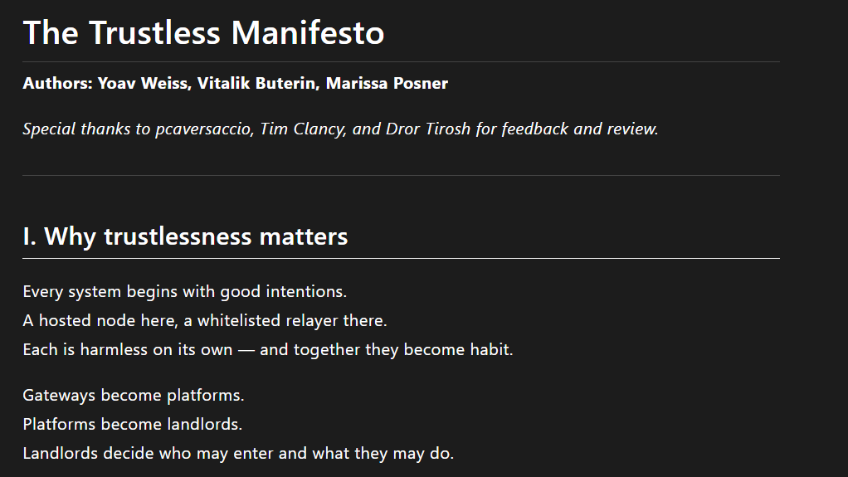Click the words "feedback and review"
The height and width of the screenshot is (477, 848).
pos(579,129)
